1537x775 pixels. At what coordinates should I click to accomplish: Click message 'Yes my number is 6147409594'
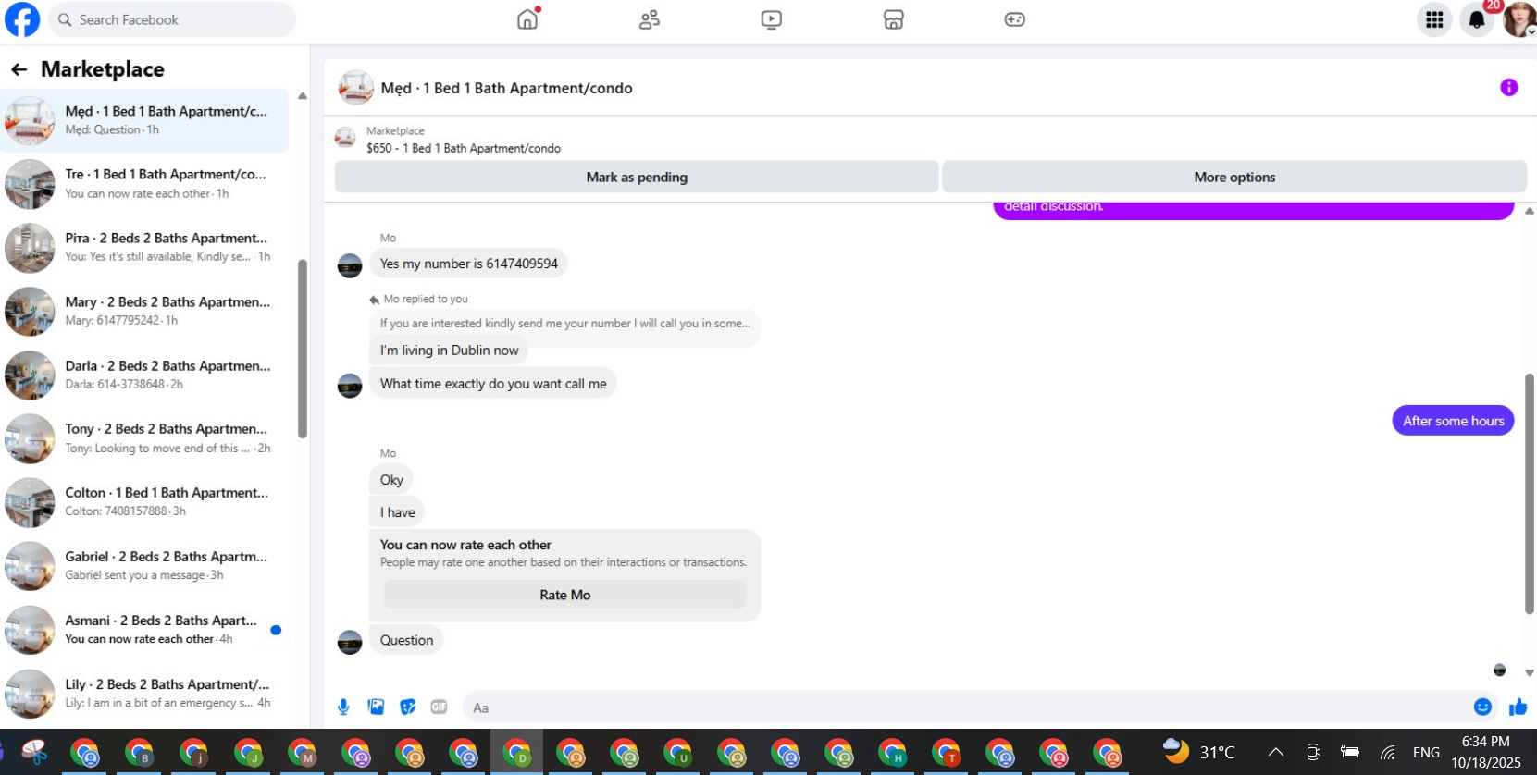pyautogui.click(x=468, y=264)
